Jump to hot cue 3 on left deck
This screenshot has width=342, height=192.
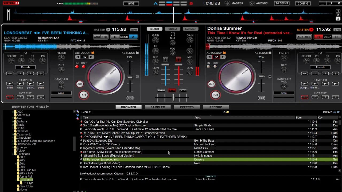(x=30, y=97)
